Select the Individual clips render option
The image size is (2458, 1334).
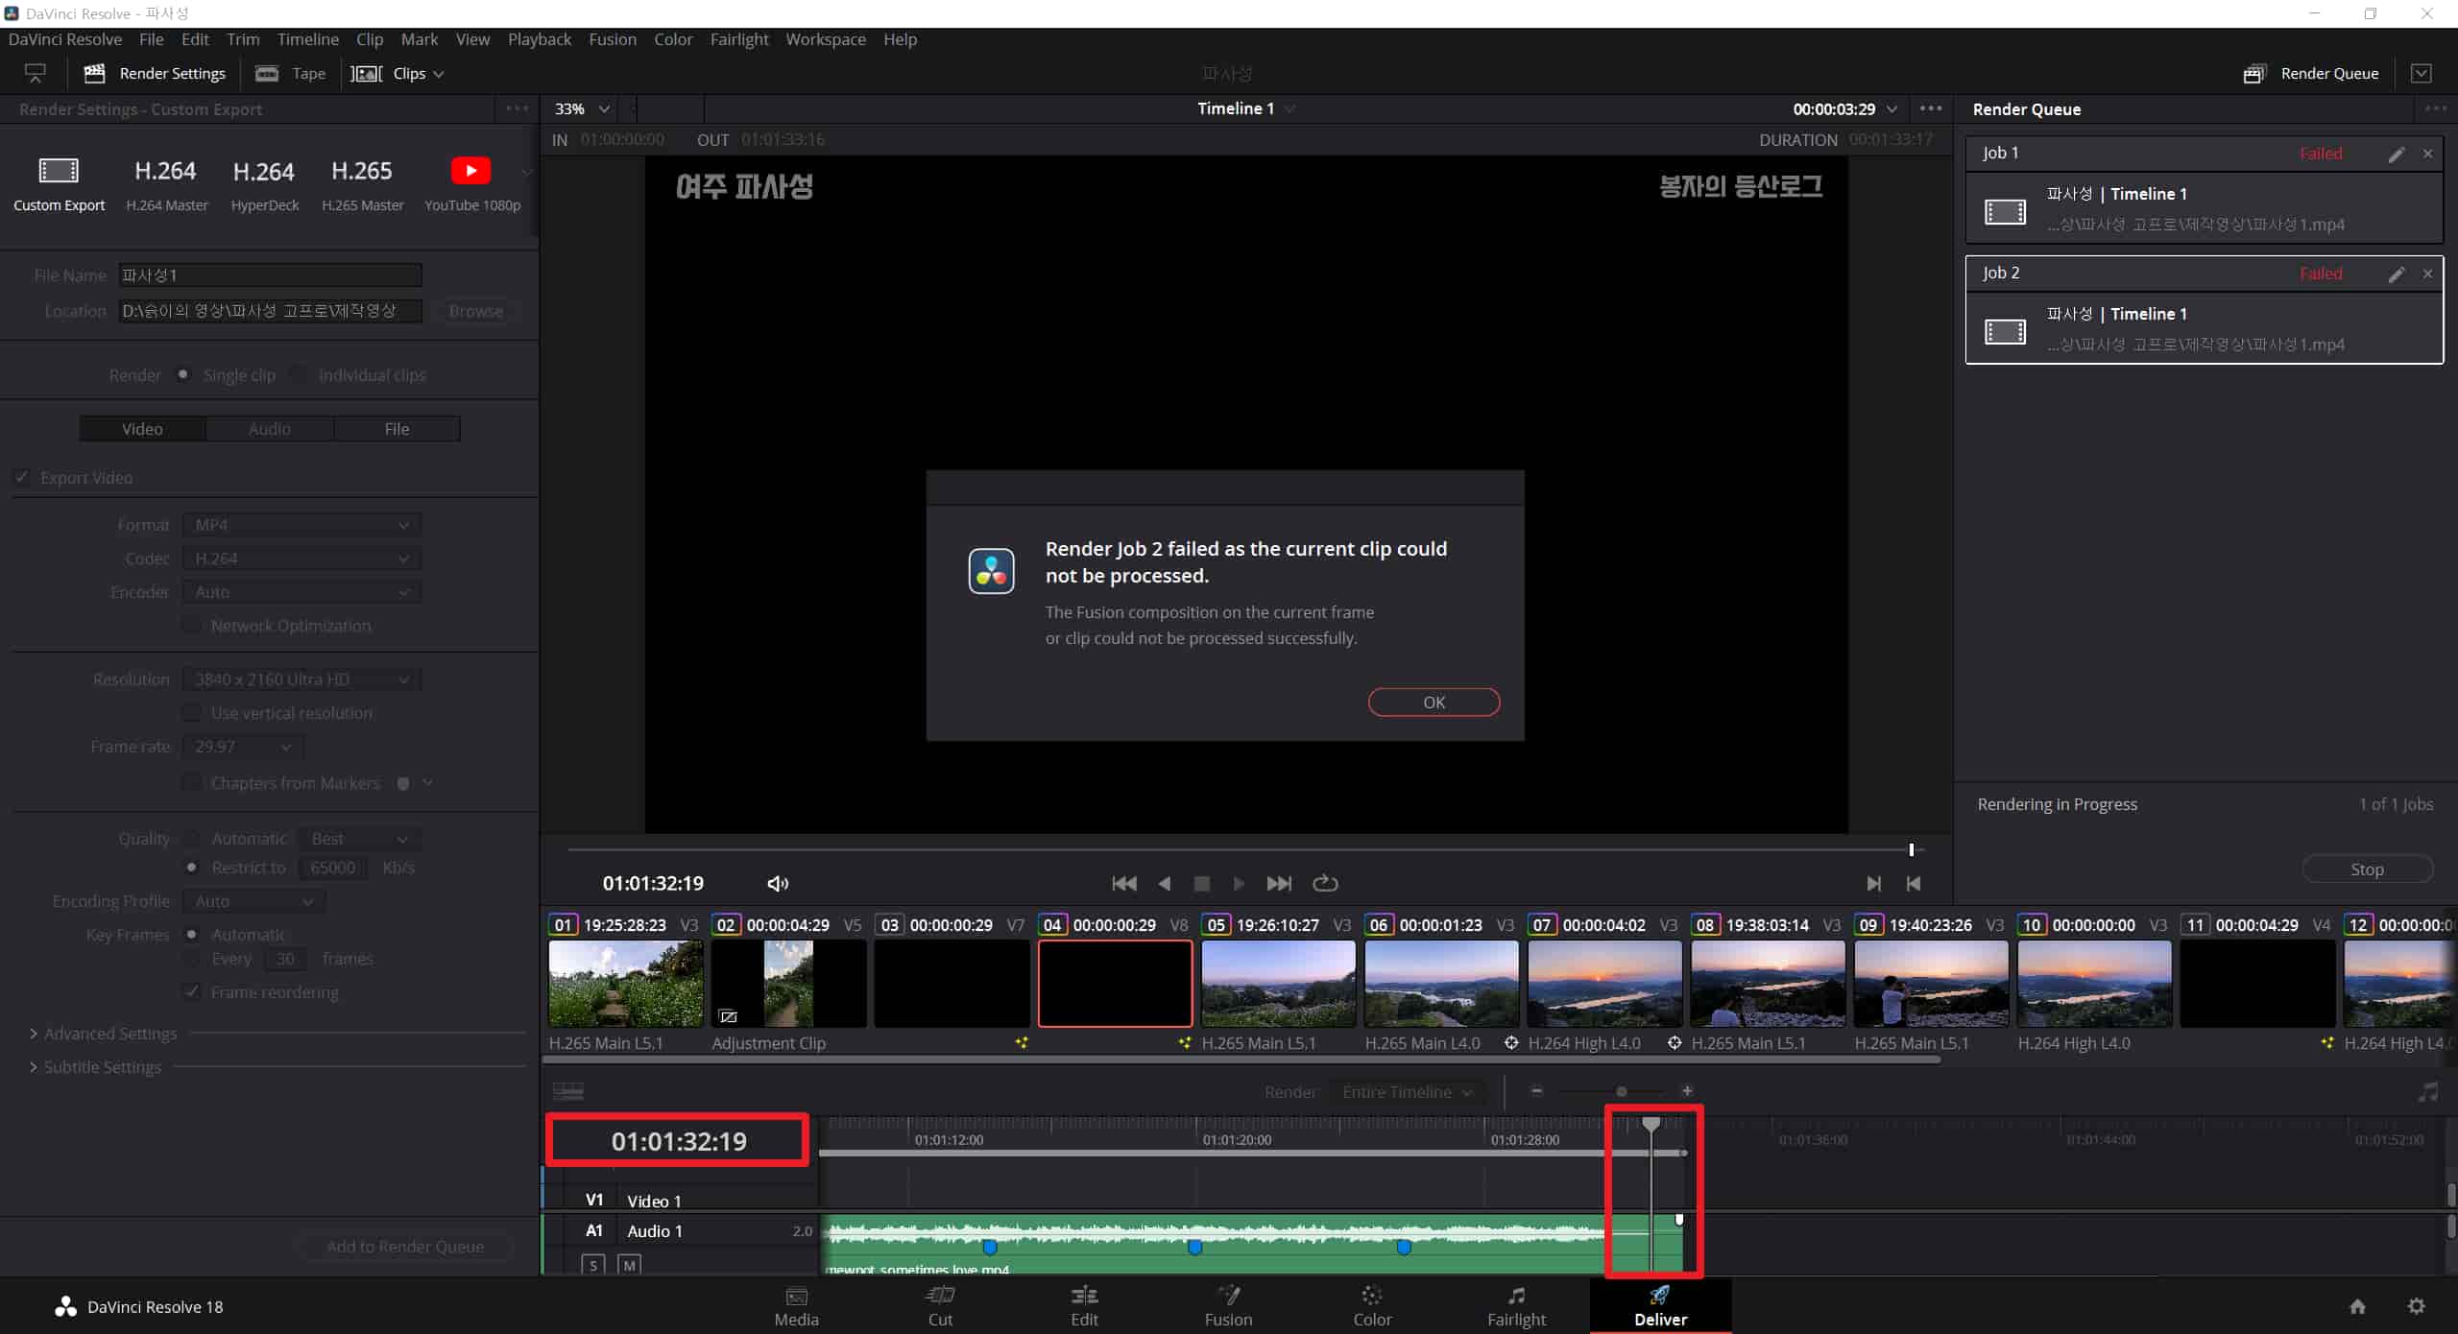click(x=299, y=375)
